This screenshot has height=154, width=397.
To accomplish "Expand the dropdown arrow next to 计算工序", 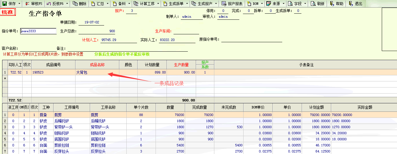I will pyautogui.click(x=157, y=4).
